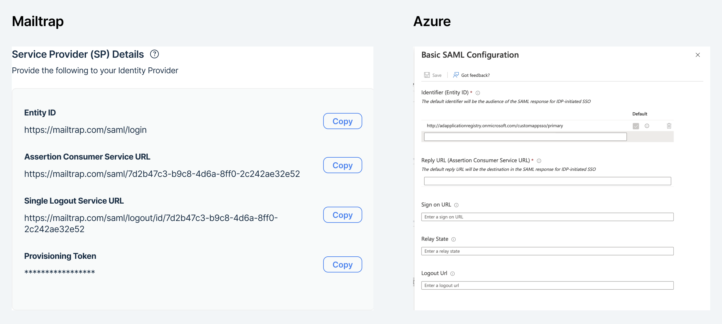This screenshot has height=324, width=722.
Task: Click the Enter a logout url field
Action: pyautogui.click(x=547, y=286)
